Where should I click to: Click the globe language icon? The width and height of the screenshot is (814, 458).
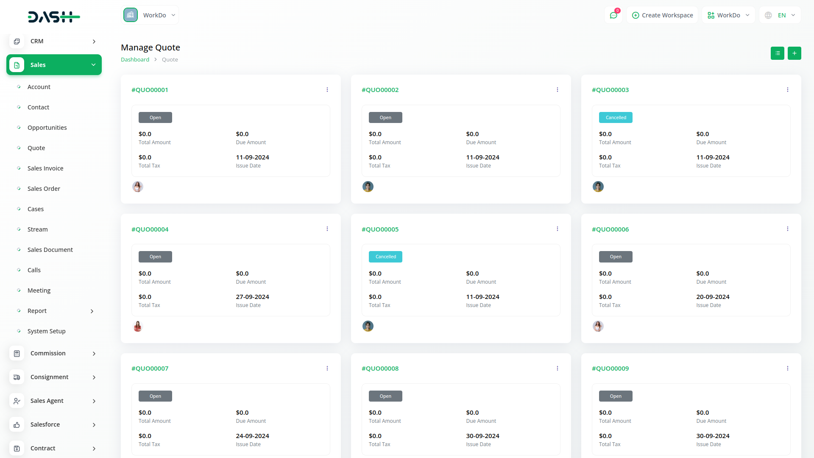coord(768,15)
